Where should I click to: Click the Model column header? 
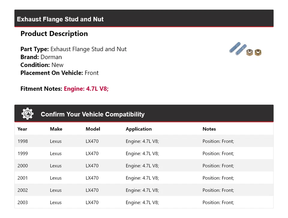[93, 129]
